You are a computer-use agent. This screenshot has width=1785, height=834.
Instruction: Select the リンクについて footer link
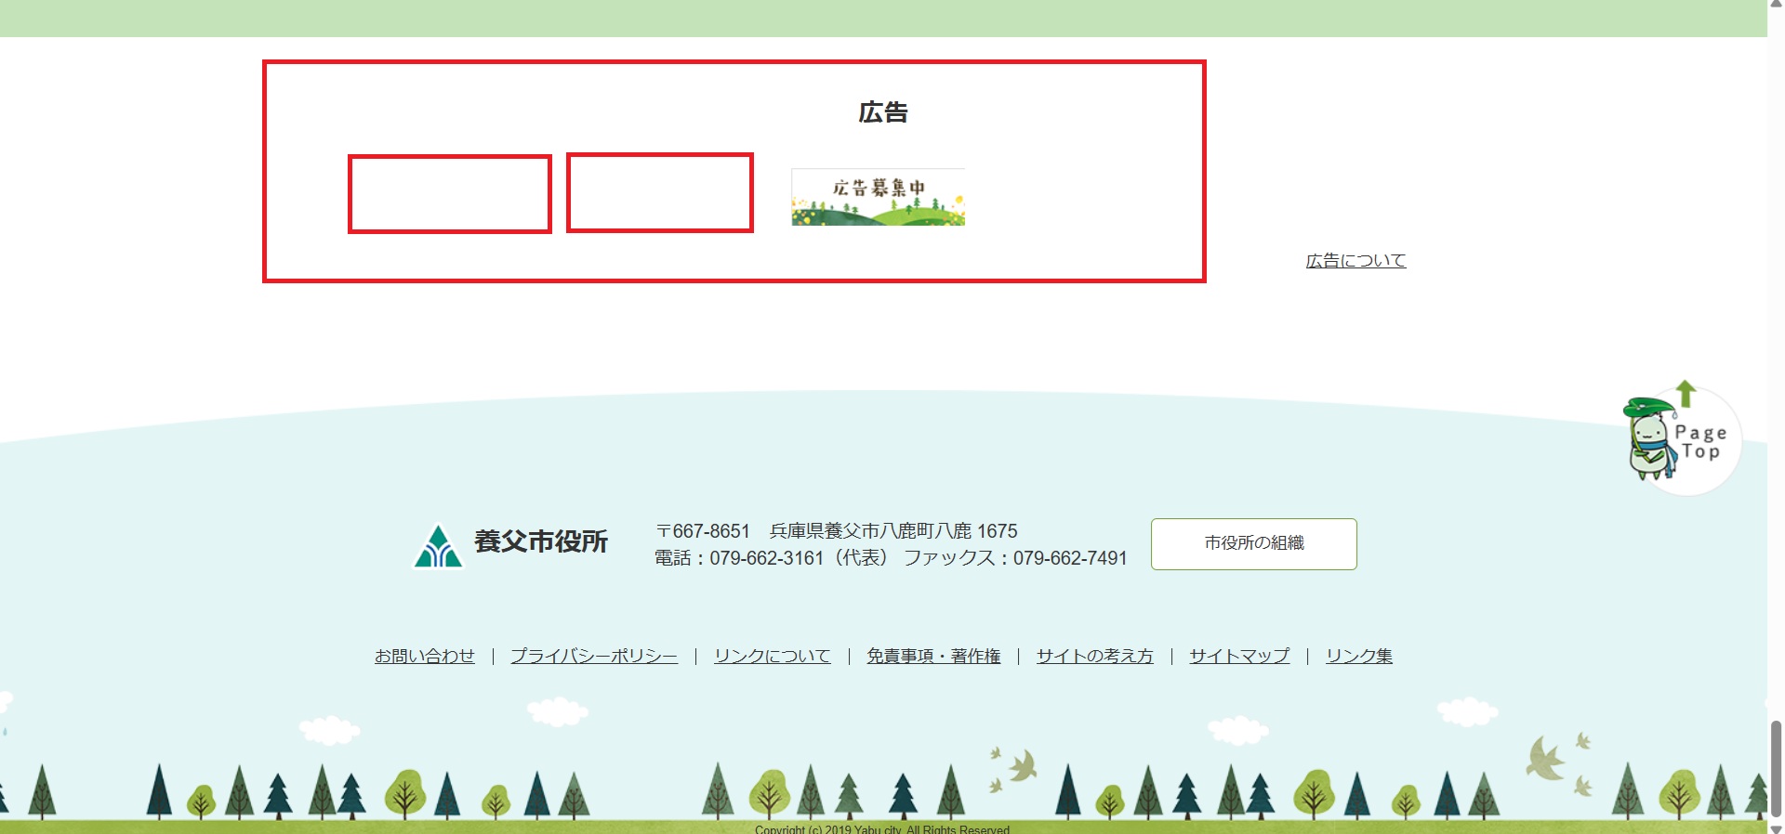772,657
